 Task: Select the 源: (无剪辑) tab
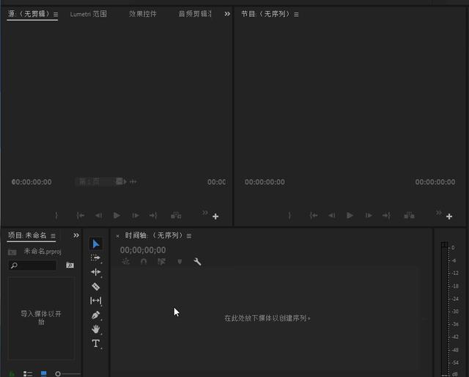[29, 14]
